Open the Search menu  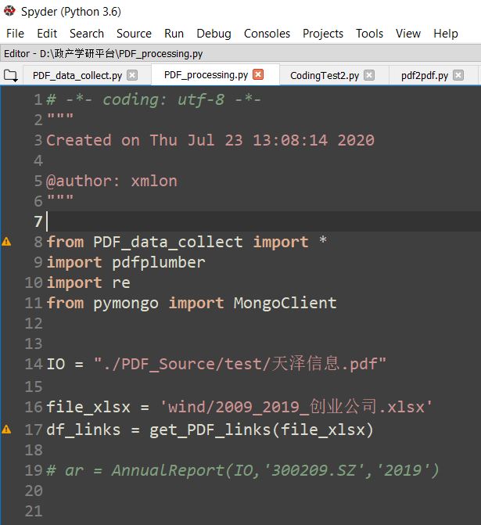[x=87, y=34]
